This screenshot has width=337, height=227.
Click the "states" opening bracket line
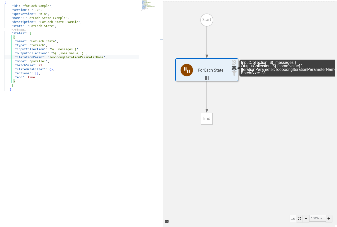click(21, 33)
